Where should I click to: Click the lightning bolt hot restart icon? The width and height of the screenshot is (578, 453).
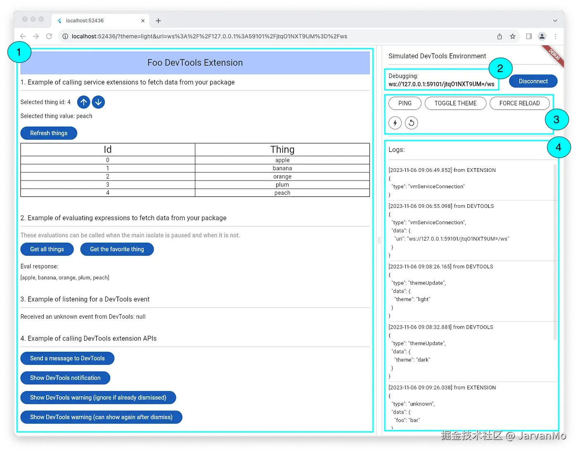coord(395,123)
